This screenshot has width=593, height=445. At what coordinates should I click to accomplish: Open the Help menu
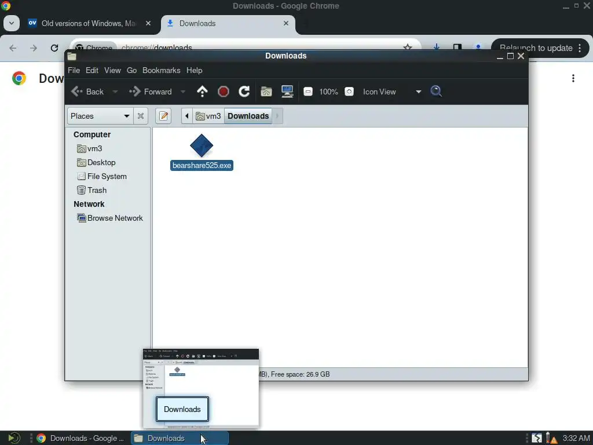[x=195, y=70]
